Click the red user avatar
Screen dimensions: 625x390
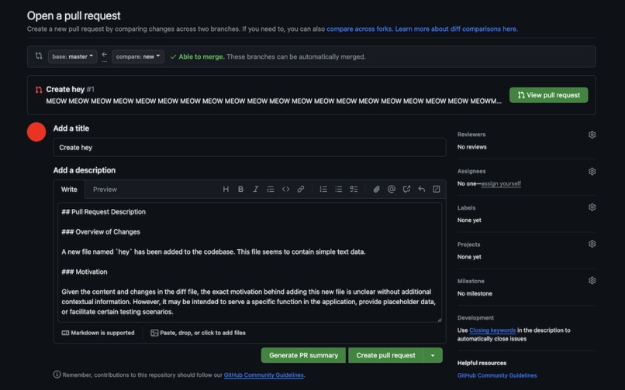click(36, 132)
